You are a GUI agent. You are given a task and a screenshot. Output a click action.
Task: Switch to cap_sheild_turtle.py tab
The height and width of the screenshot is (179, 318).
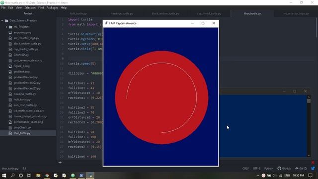209,13
